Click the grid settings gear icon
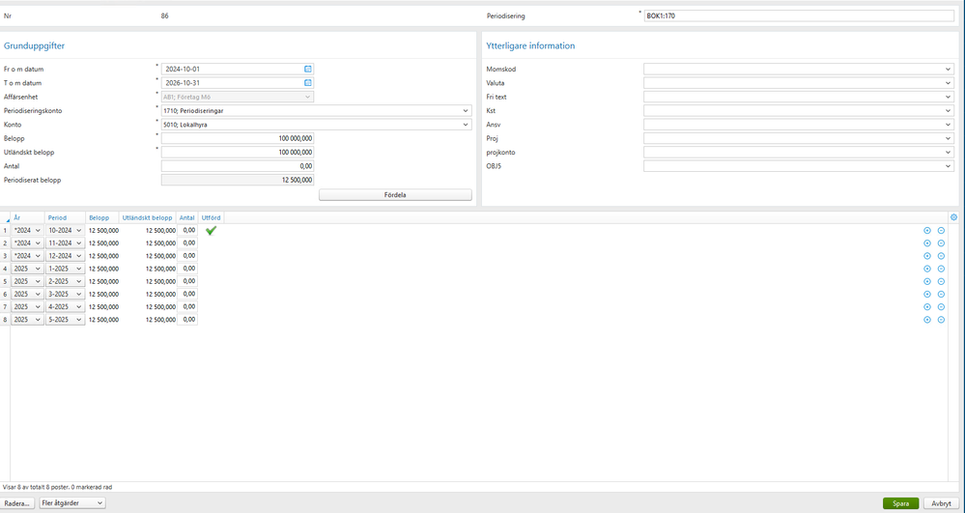Image resolution: width=965 pixels, height=513 pixels. click(954, 217)
